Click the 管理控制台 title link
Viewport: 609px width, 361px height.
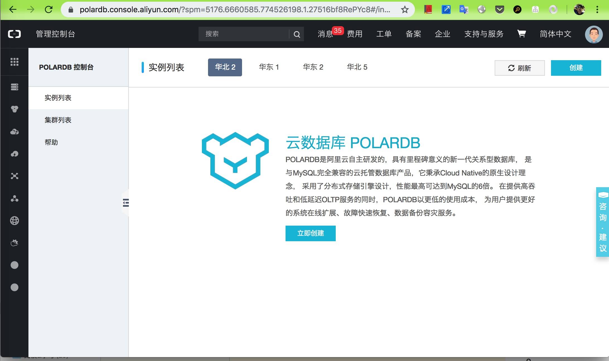55,34
